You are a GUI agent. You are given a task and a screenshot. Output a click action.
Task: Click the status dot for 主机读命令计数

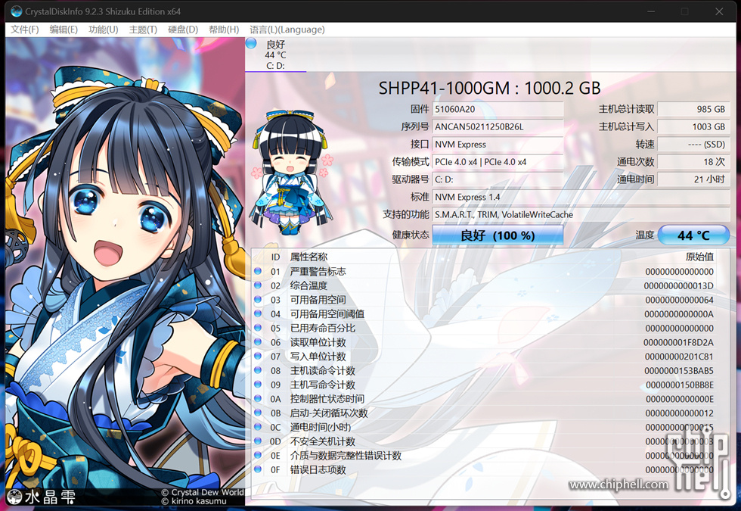258,370
